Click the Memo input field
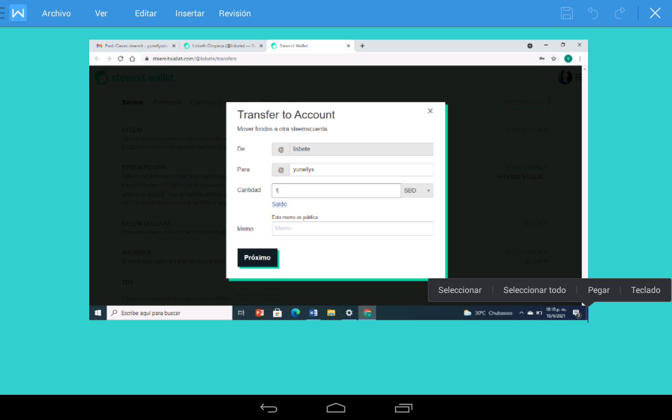 click(352, 228)
